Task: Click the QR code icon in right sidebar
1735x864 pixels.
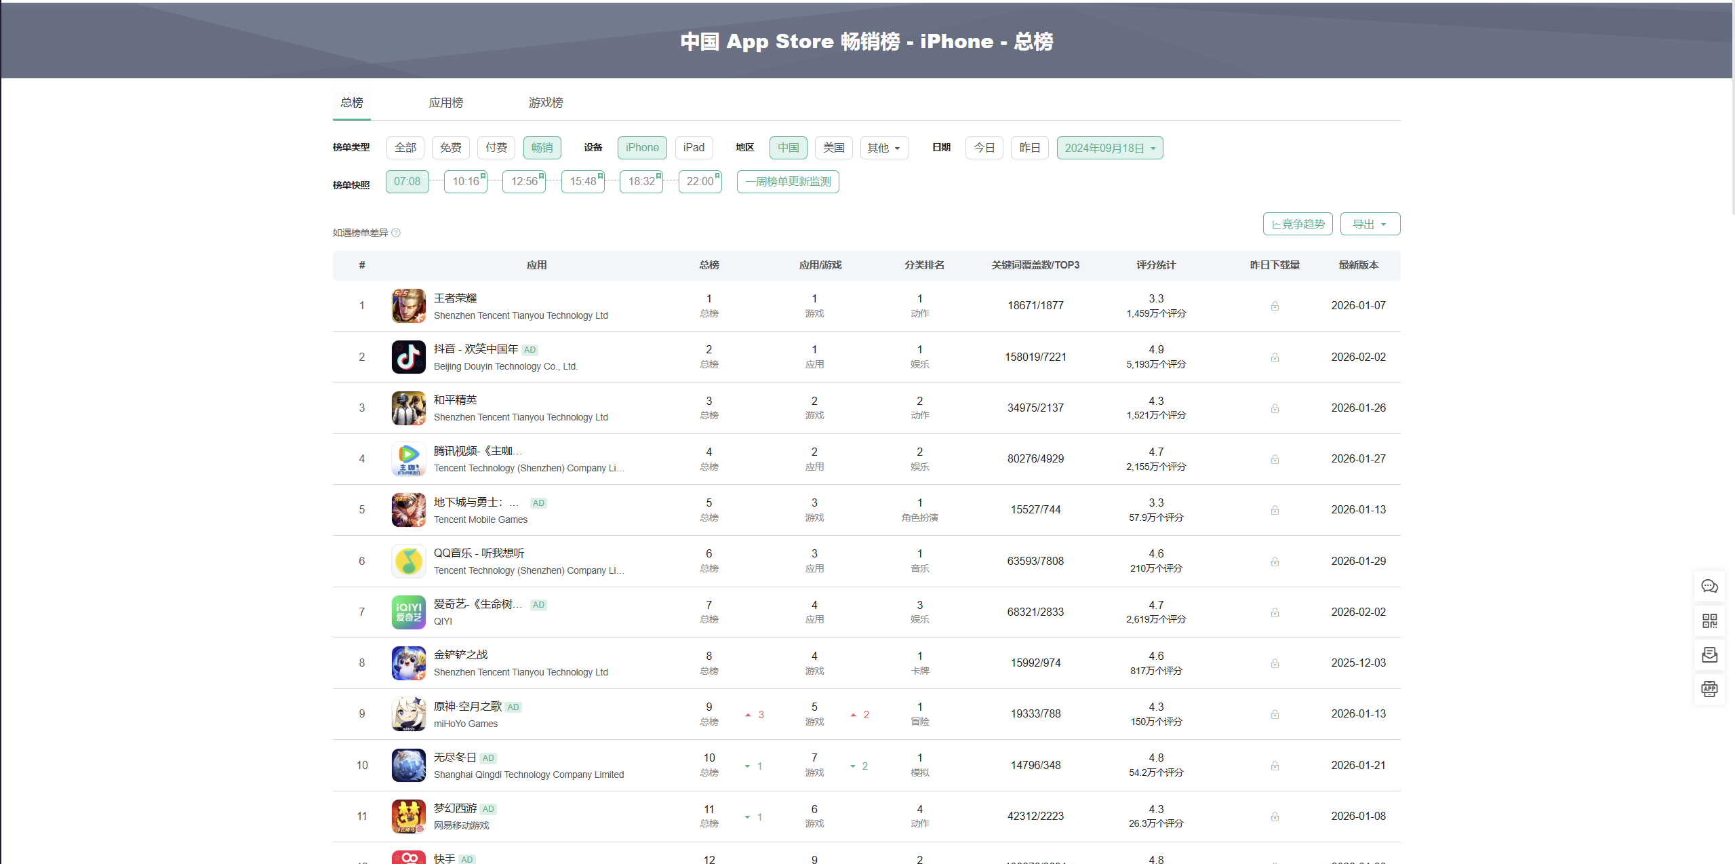Action: [1709, 621]
